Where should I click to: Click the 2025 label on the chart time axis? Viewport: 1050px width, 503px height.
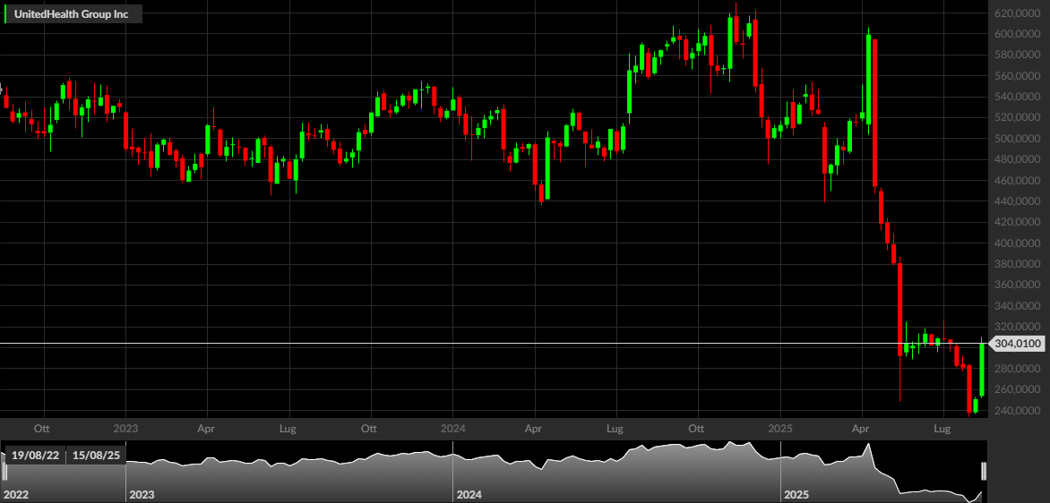[x=780, y=428]
